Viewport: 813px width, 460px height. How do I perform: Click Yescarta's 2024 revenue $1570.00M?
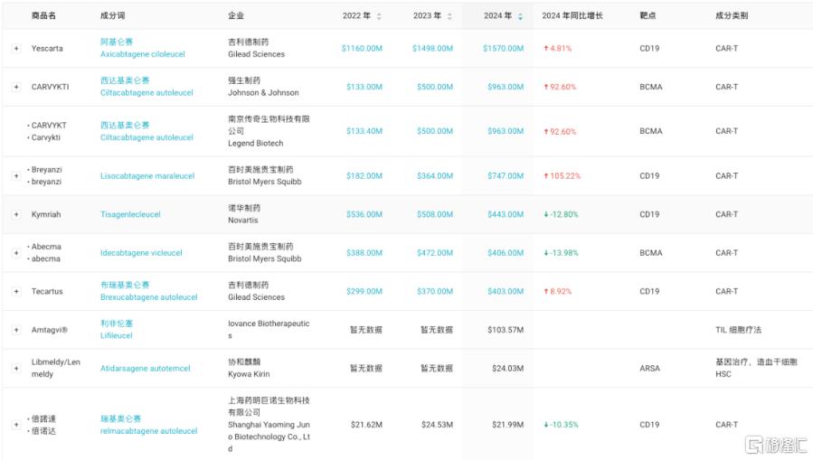pos(503,48)
